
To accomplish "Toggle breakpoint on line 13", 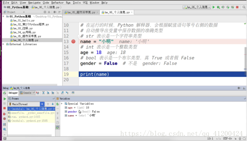I will point(73,41).
